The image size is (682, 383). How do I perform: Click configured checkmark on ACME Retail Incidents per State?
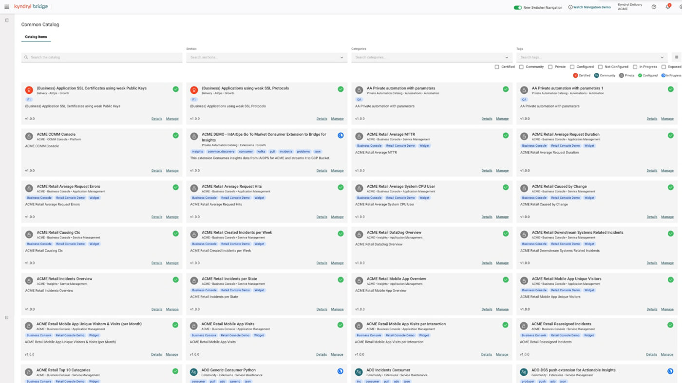341,279
